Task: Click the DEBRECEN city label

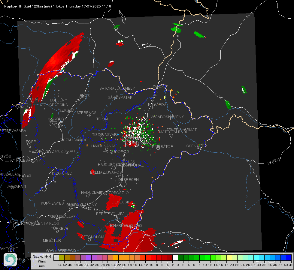Action: pos(129,179)
